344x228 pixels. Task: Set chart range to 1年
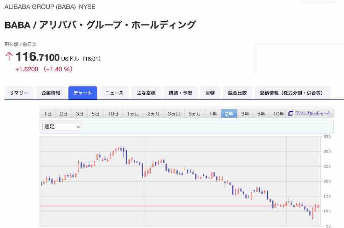tap(213, 114)
